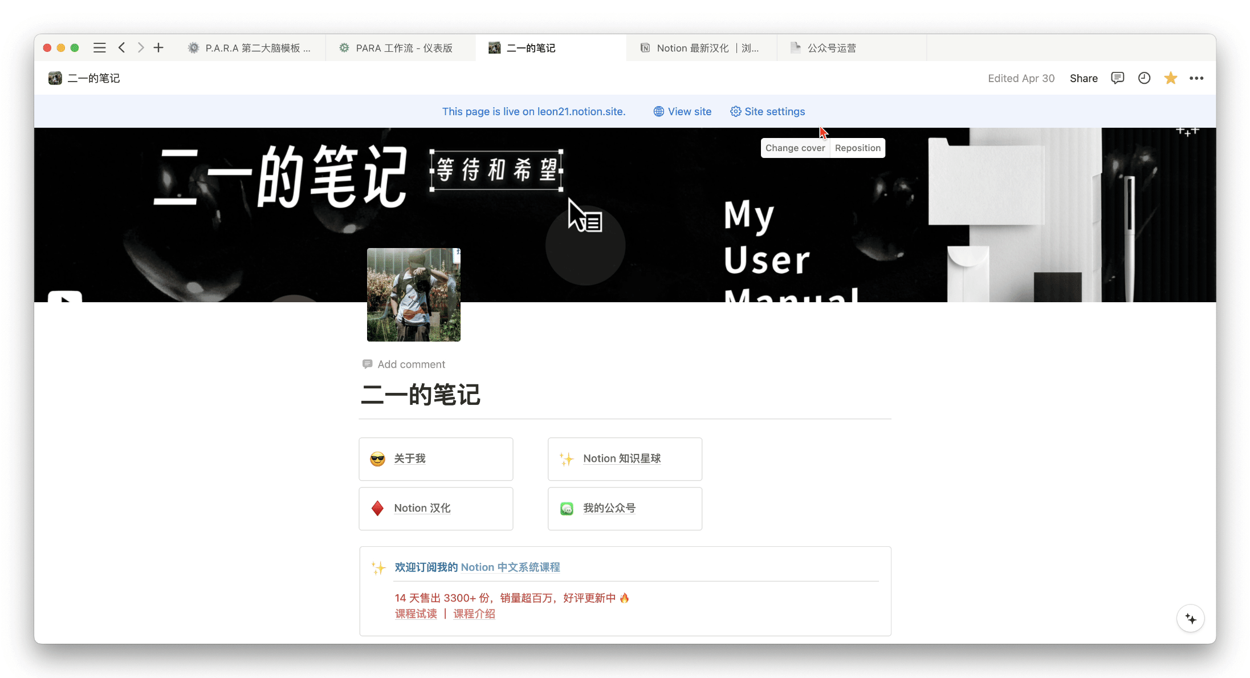
Task: Click the red diamond icon of Notion 汉化
Action: point(377,508)
